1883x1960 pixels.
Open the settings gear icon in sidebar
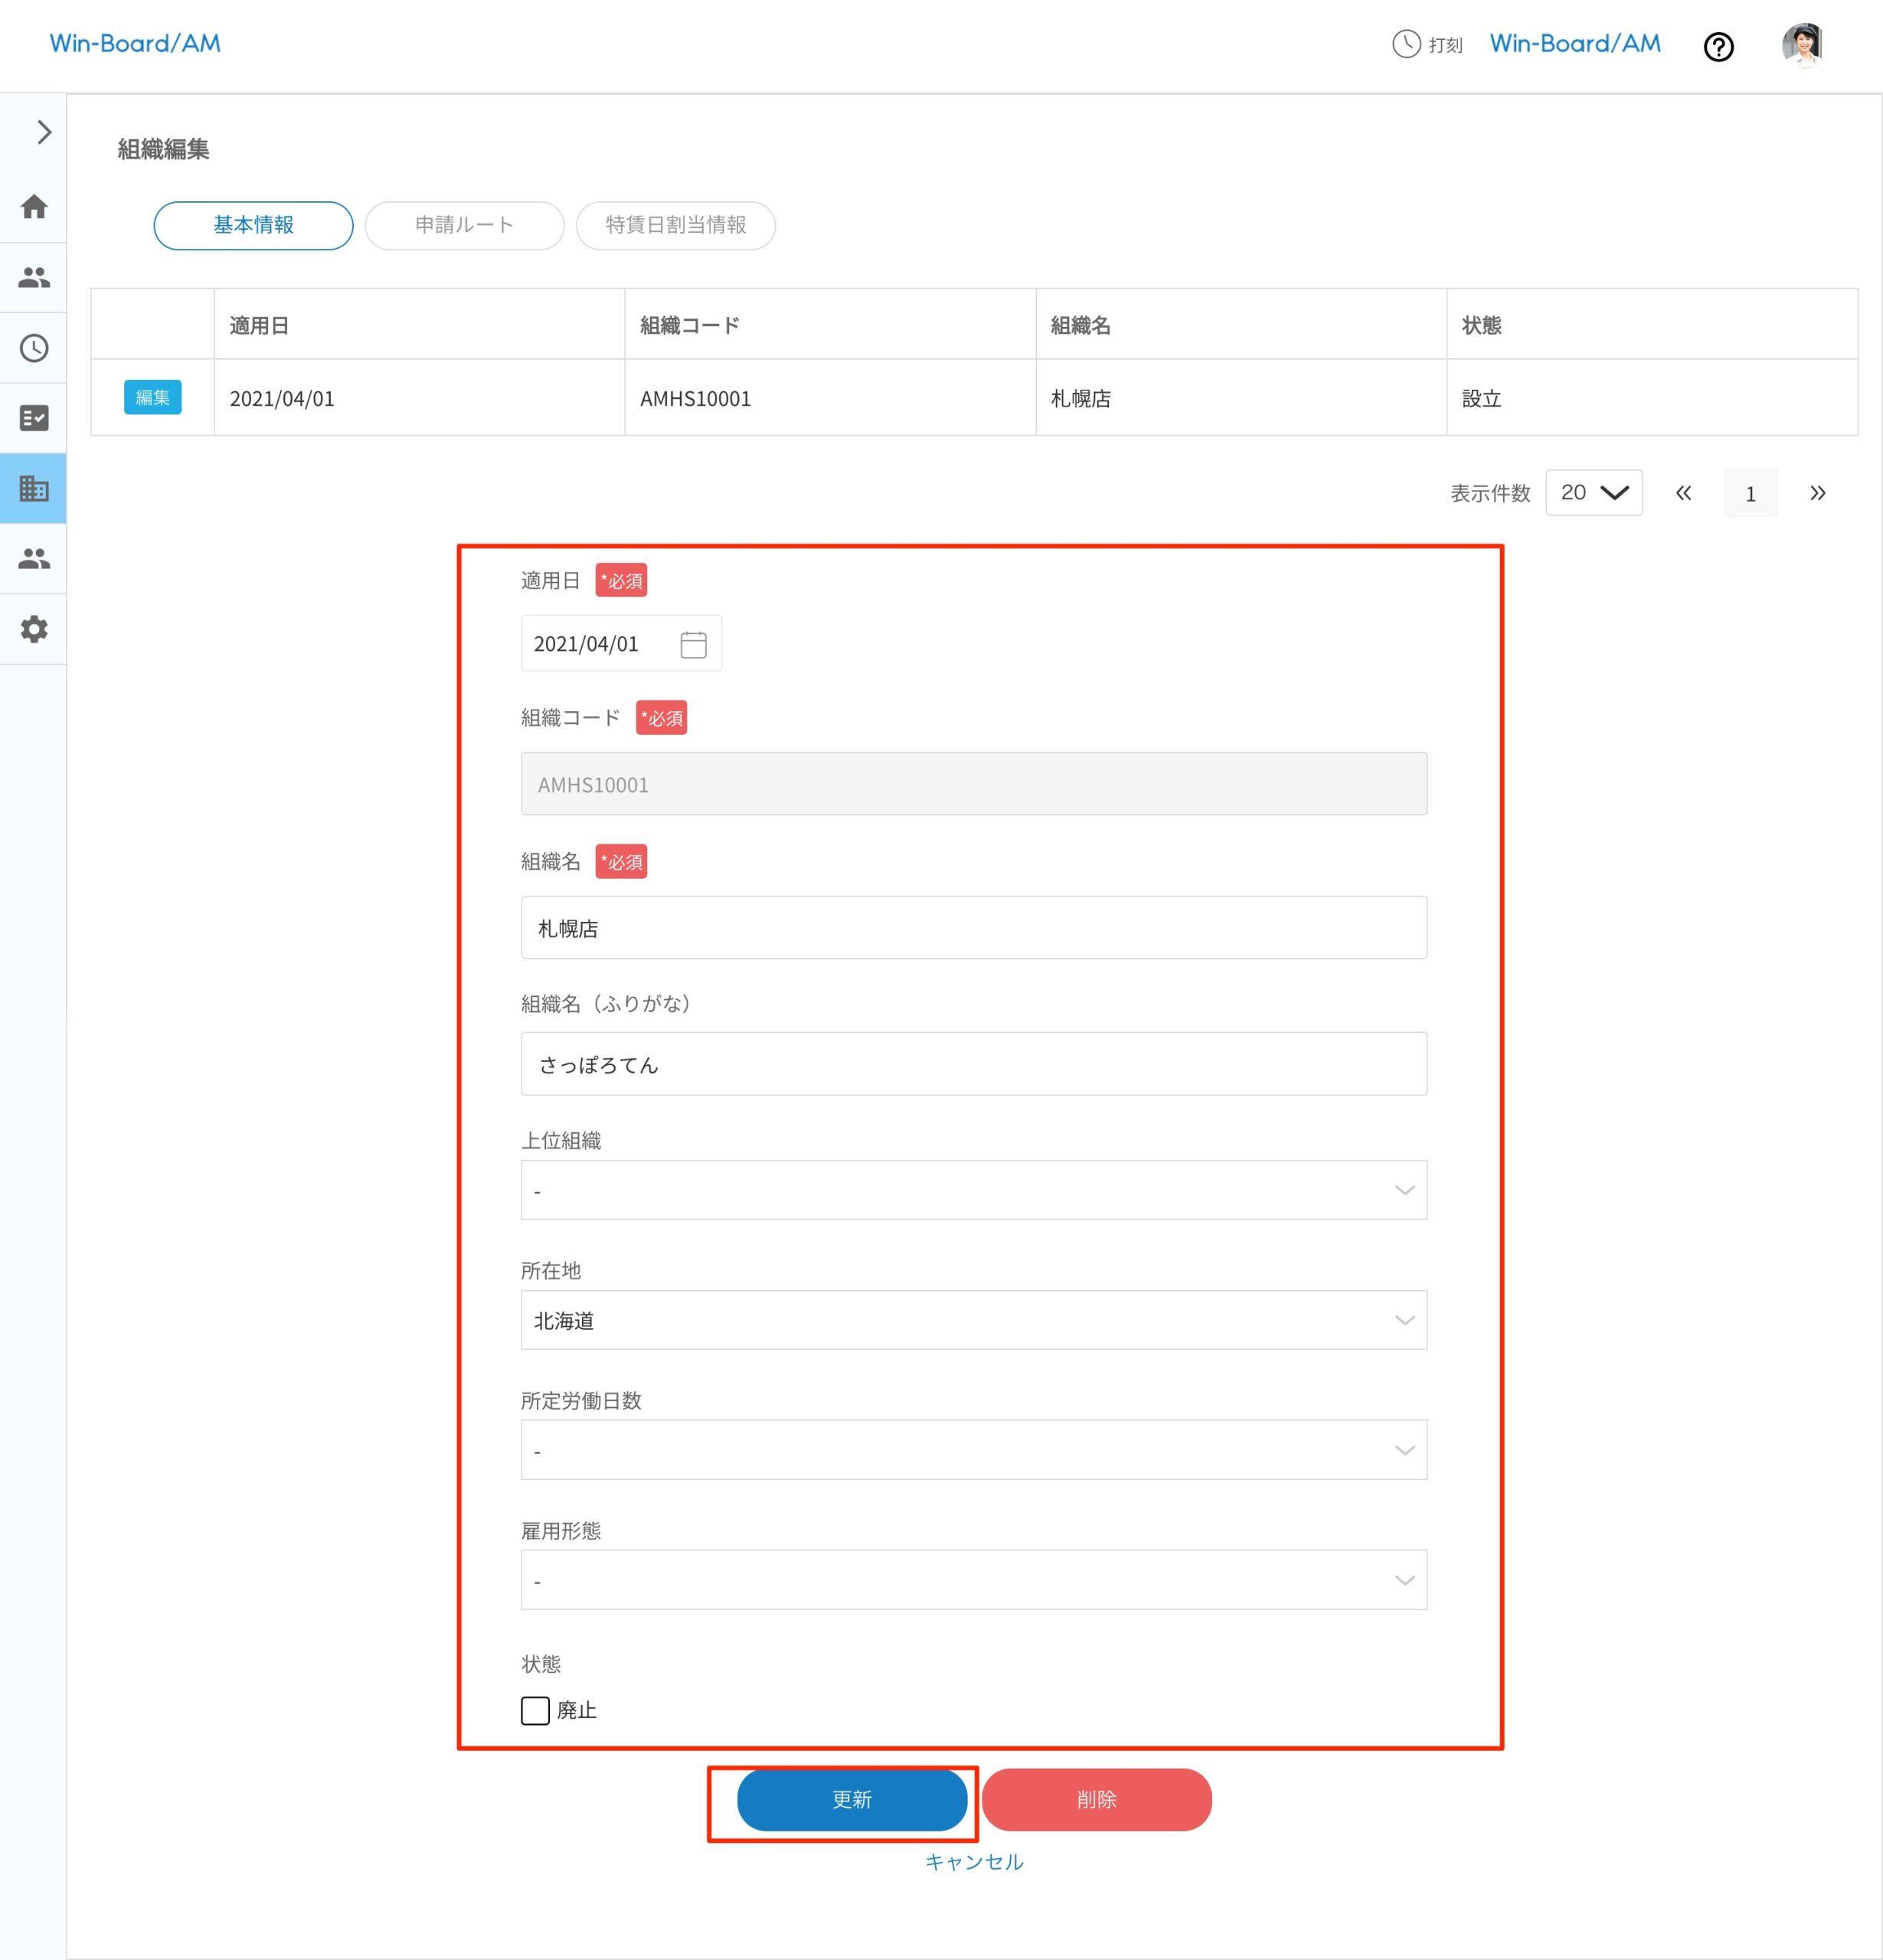(x=34, y=629)
